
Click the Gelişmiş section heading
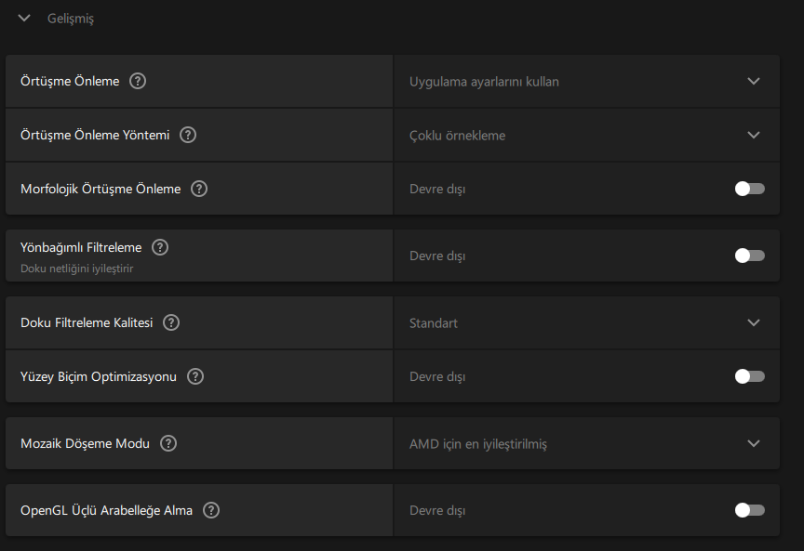click(71, 19)
